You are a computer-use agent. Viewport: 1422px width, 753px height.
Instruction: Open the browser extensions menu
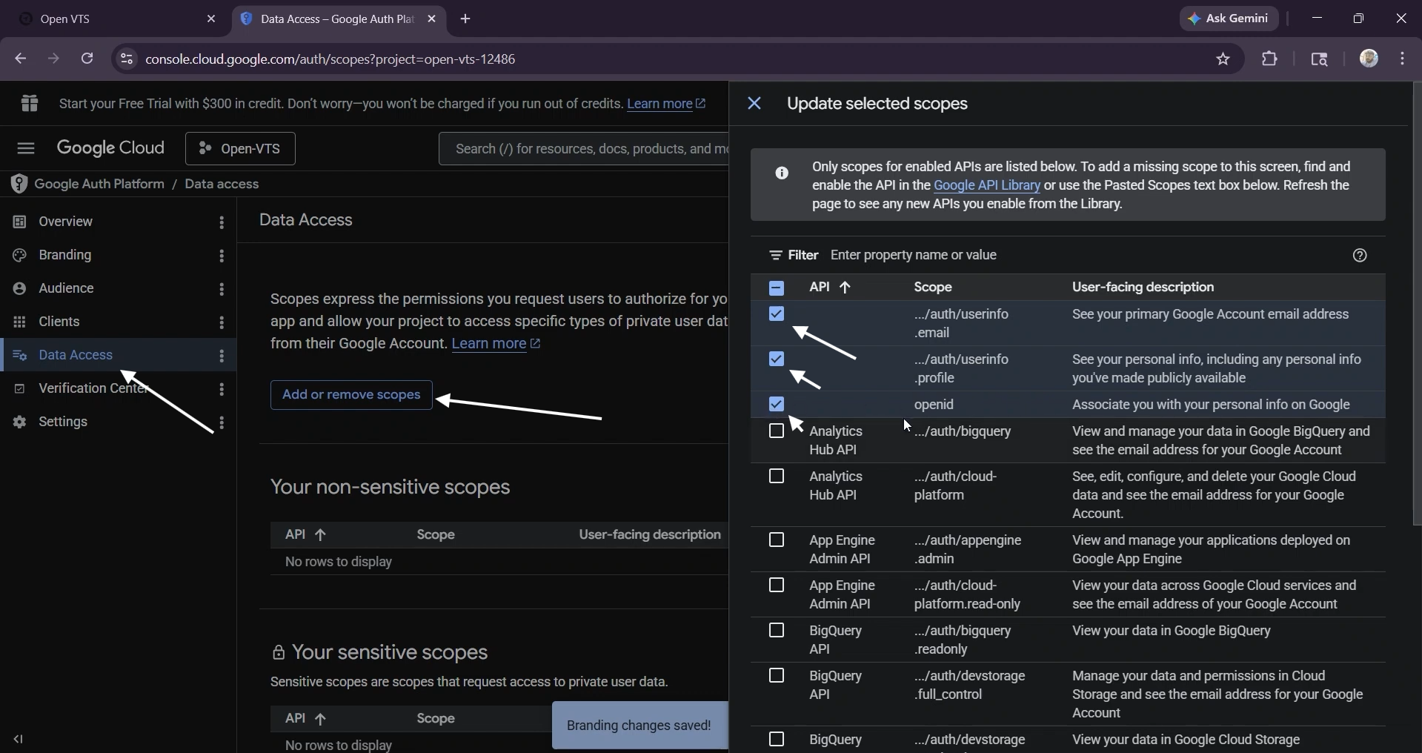pyautogui.click(x=1270, y=59)
